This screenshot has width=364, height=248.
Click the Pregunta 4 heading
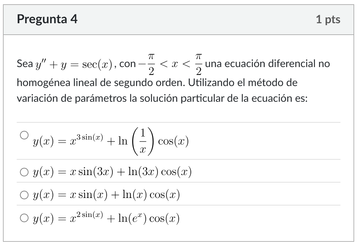(47, 20)
